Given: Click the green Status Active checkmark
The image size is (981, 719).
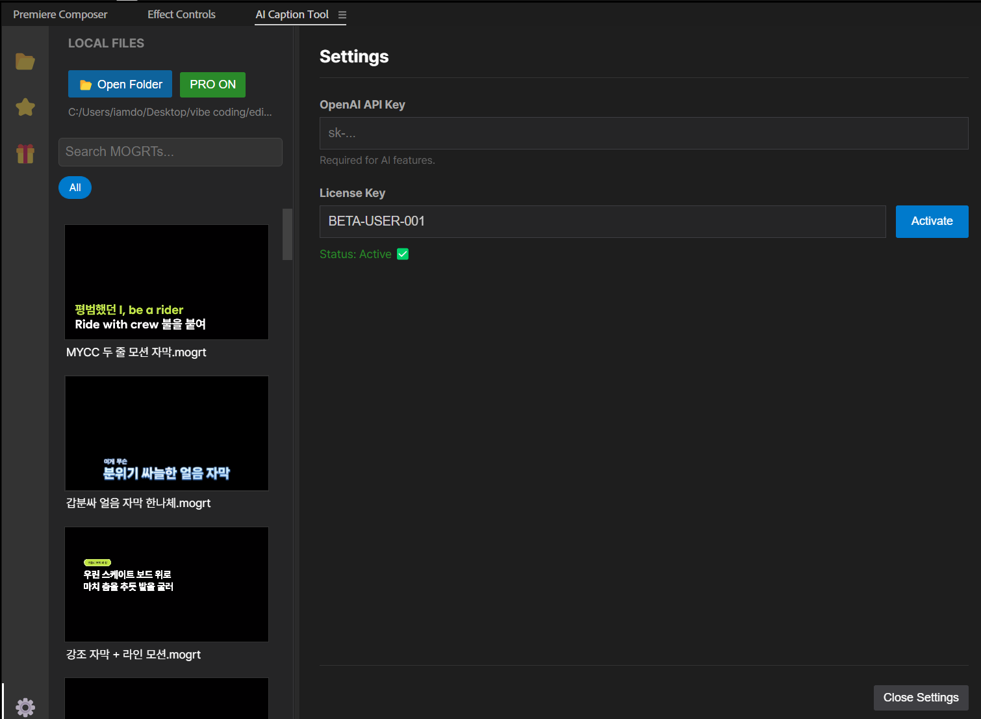Looking at the screenshot, I should coord(403,254).
